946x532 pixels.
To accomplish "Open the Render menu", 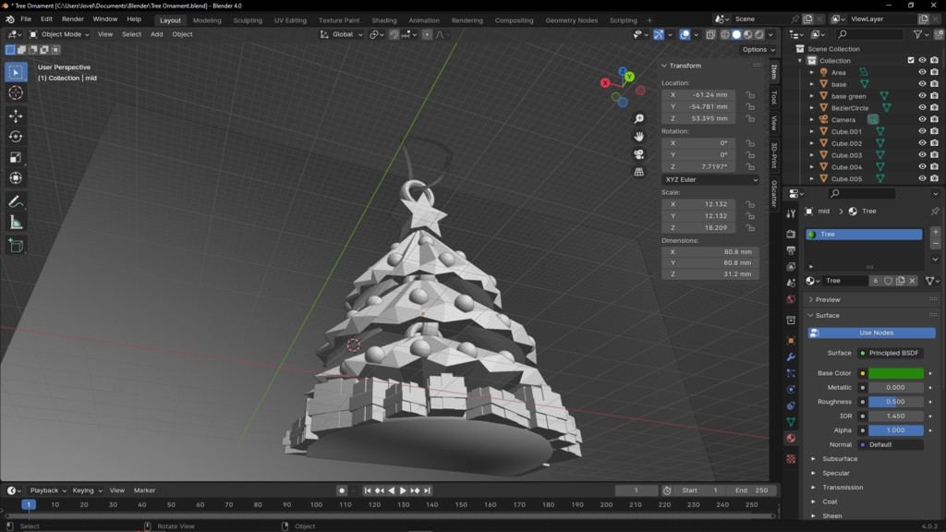I will pos(72,18).
